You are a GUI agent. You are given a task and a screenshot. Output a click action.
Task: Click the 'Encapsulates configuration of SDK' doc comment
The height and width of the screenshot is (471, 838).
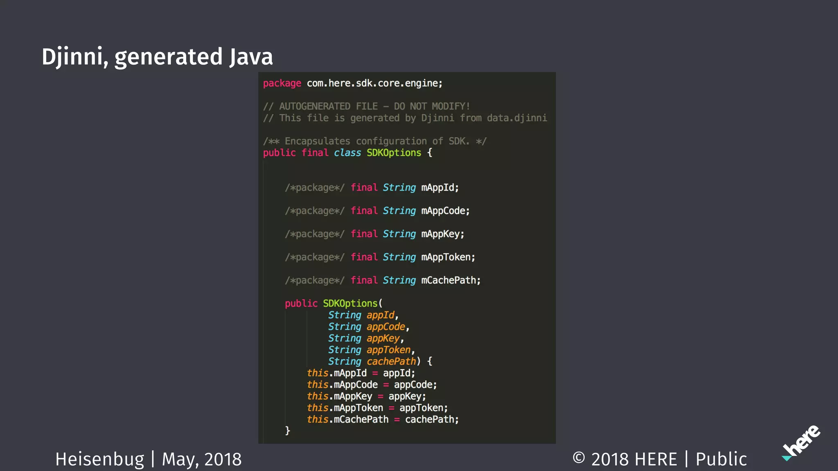[375, 141]
